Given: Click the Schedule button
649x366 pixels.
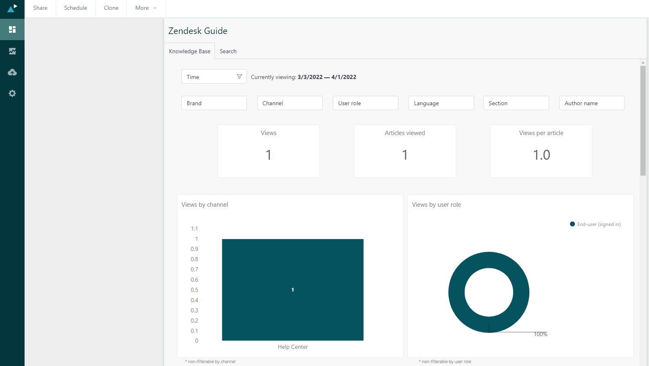Looking at the screenshot, I should tap(76, 8).
